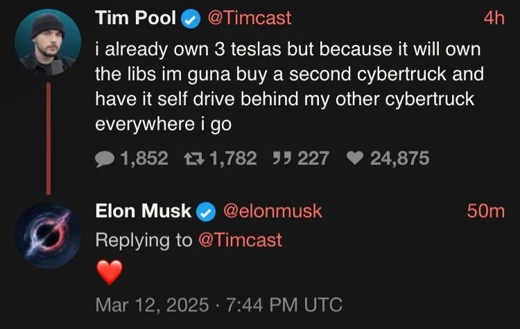The width and height of the screenshot is (520, 329).
Task: View the 1,852 replies count
Action: pos(144,159)
